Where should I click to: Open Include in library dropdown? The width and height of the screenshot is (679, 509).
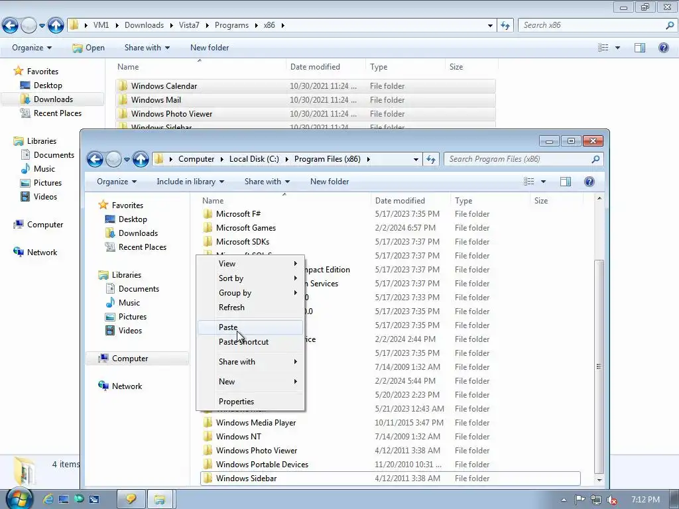coord(190,182)
